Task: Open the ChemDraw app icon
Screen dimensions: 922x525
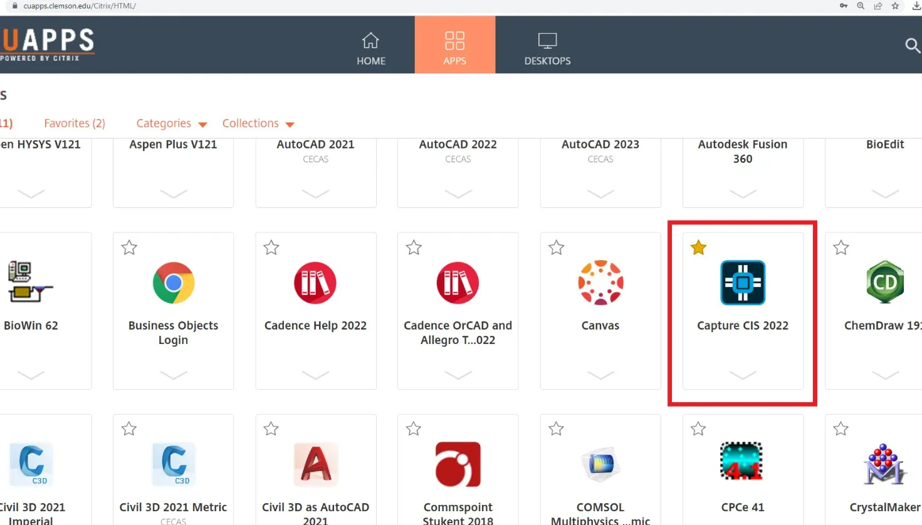Action: pos(884,283)
